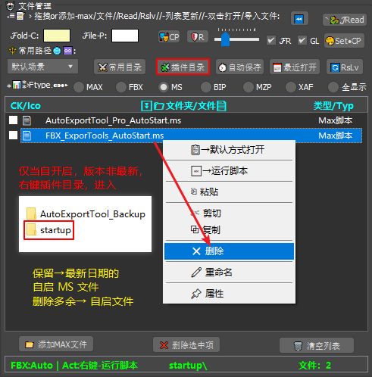
Task: Click the file icon after 文件夹/文件 header
Action: click(221, 106)
